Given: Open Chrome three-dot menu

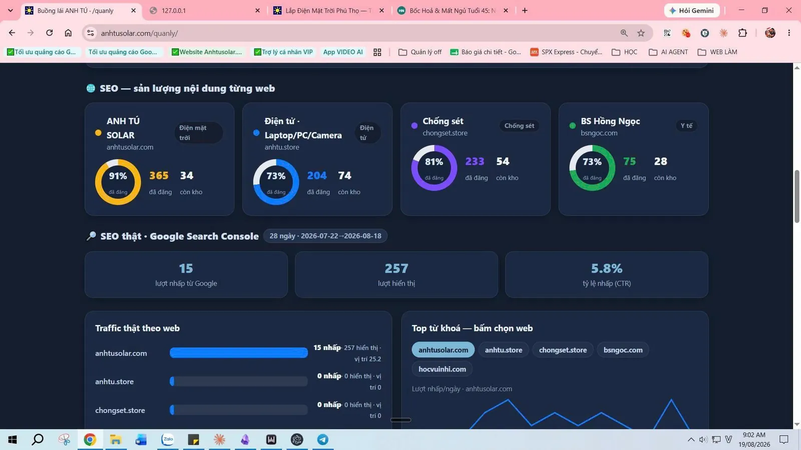Looking at the screenshot, I should tap(789, 33).
